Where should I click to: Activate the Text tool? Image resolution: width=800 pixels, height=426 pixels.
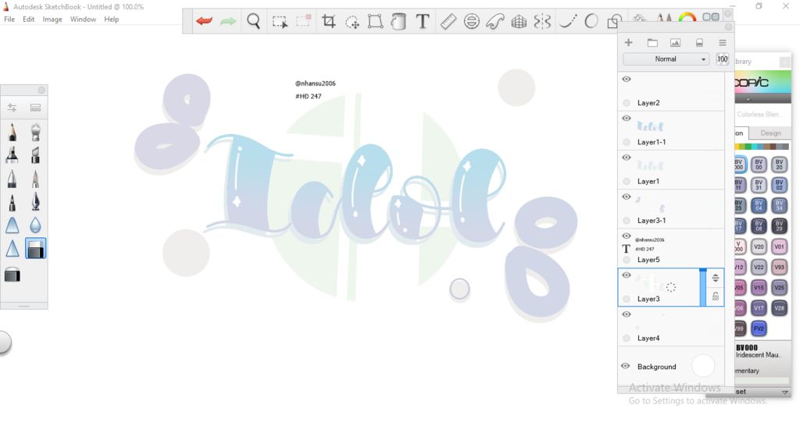coord(423,22)
